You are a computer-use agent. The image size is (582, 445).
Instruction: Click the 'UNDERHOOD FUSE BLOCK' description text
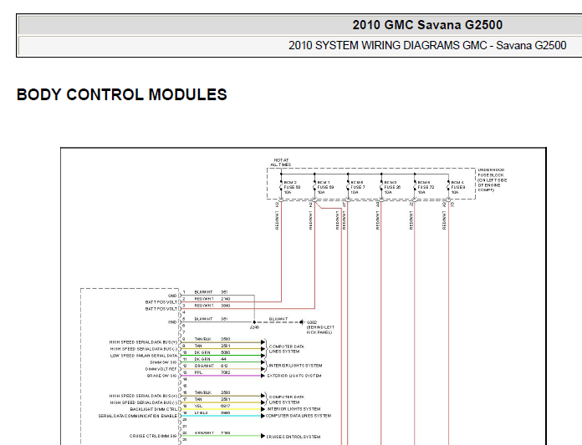[x=492, y=180]
